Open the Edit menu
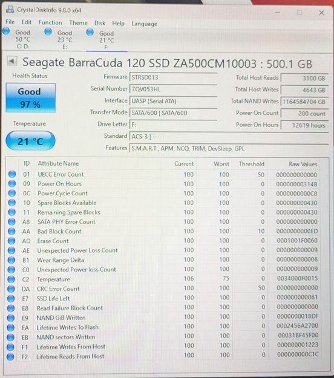This screenshot has width=334, height=378. tap(26, 22)
